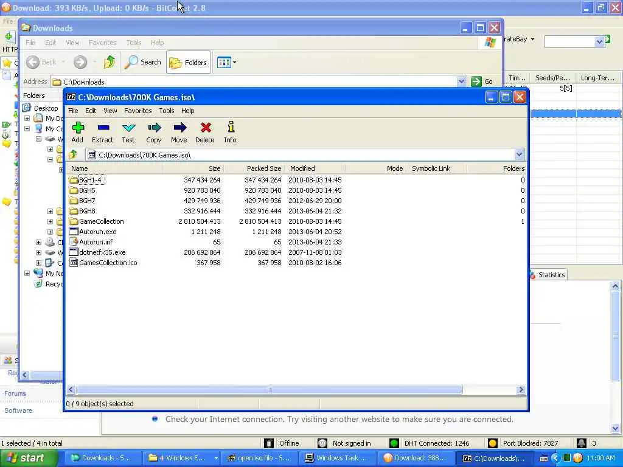Click the Back button in Downloads window

tap(41, 62)
